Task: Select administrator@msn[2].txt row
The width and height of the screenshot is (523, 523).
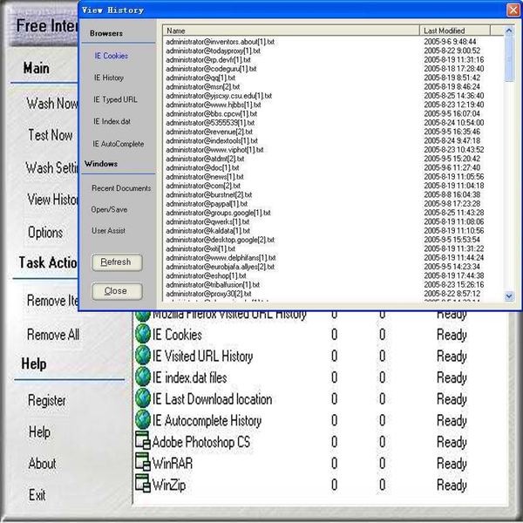Action: point(203,86)
